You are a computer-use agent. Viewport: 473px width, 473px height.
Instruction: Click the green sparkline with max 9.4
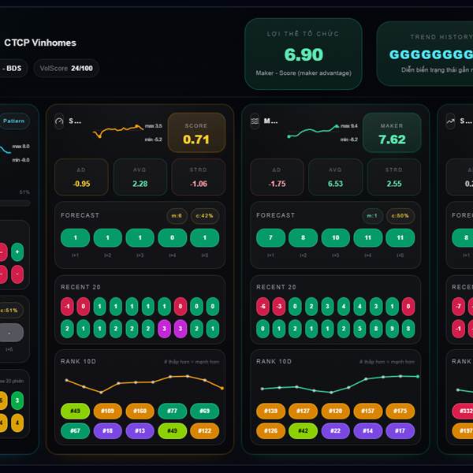click(x=313, y=131)
